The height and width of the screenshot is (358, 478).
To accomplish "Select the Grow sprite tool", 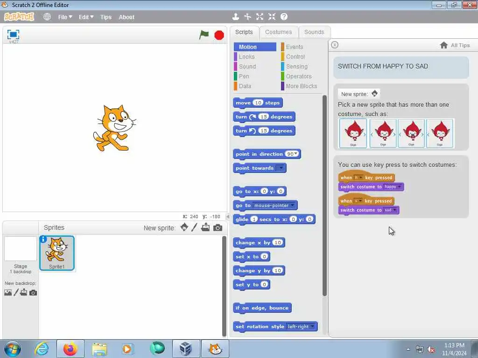I will click(260, 17).
